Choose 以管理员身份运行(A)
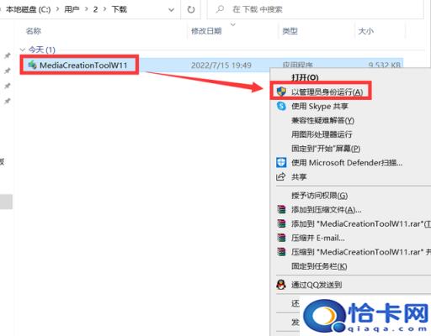Viewport: 431px width, 336px height. point(327,92)
